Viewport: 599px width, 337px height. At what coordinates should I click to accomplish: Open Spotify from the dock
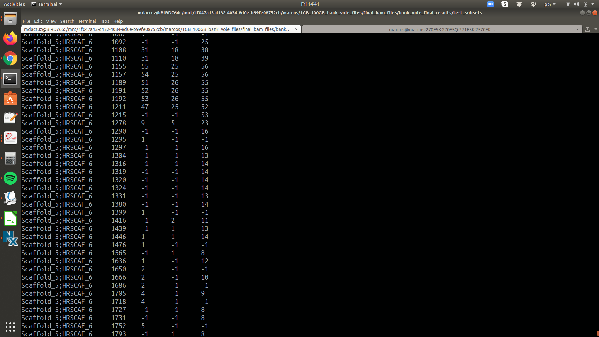(x=10, y=178)
